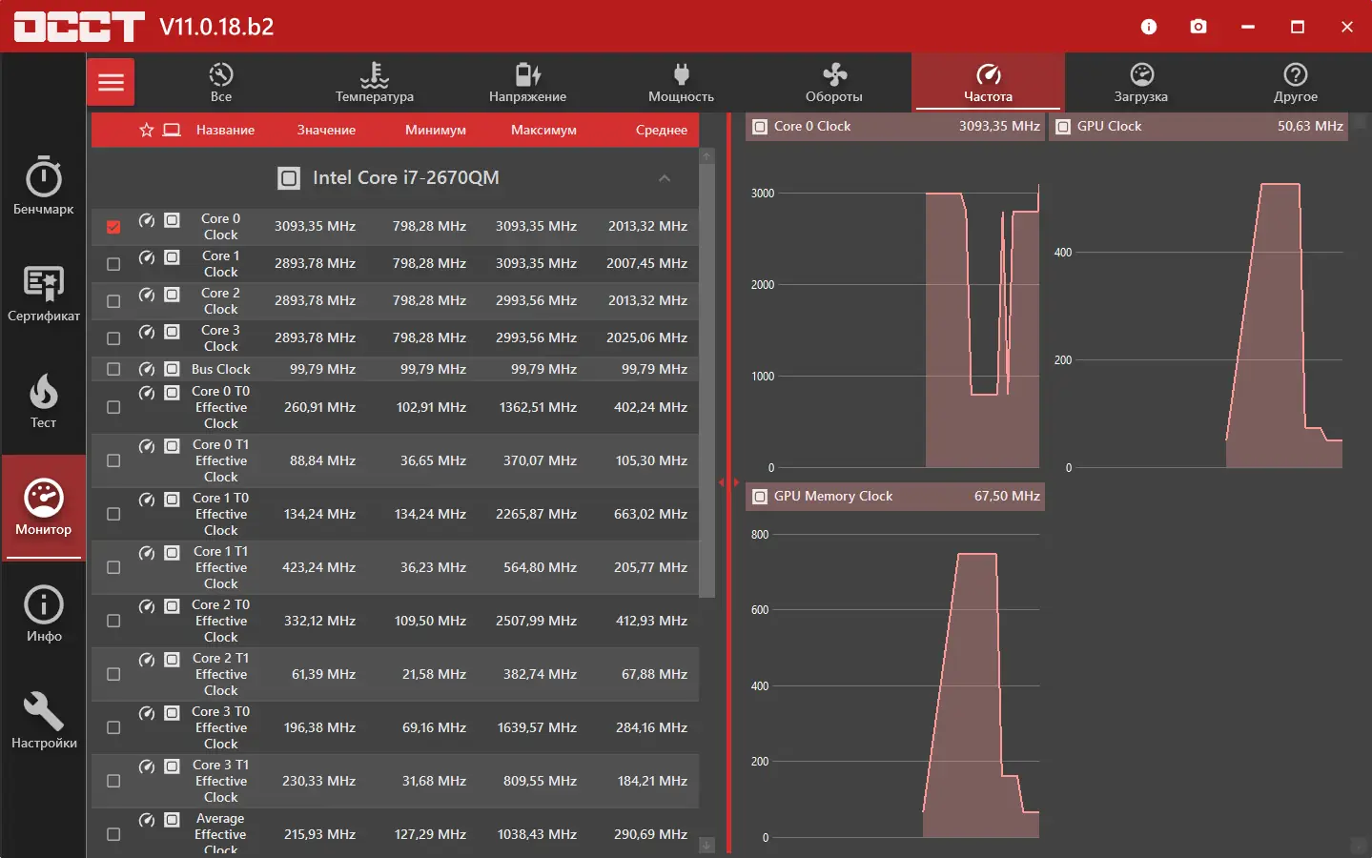Take a screenshot with the camera icon
Viewport: 1372px width, 858px height.
(1198, 27)
